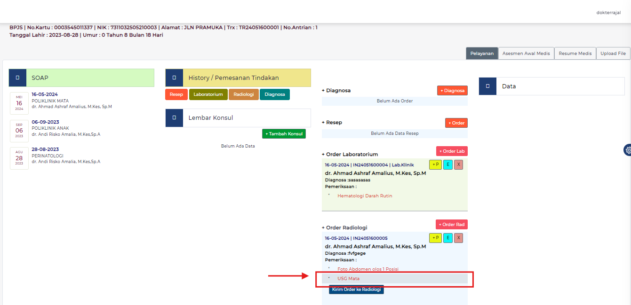The height and width of the screenshot is (305, 631).
Task: Click the SOAP panel square icon
Action: (17, 78)
